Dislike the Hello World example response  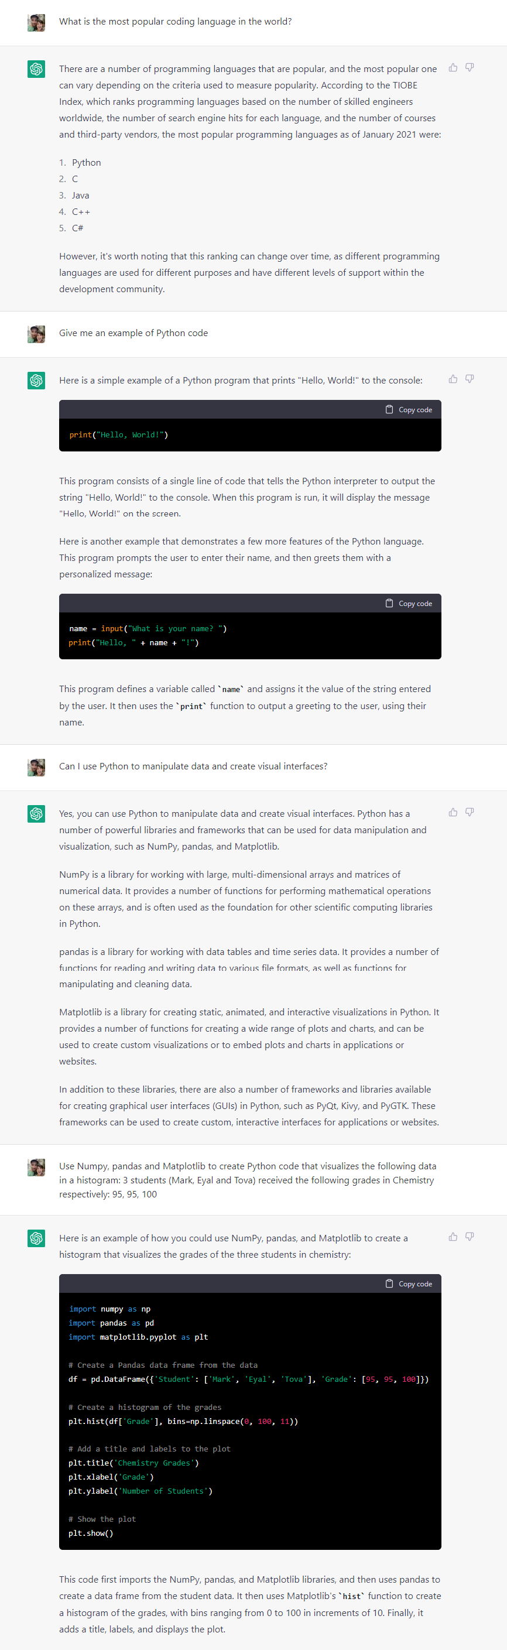[x=469, y=379]
